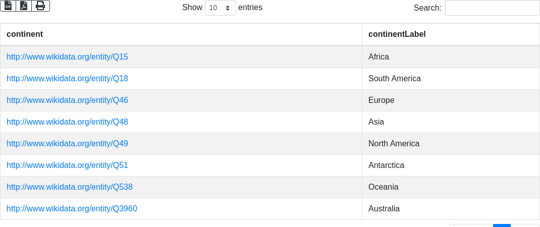This screenshot has height=227, width=540.
Task: Open the Wikidata Q3960 entity link
Action: coord(72,209)
